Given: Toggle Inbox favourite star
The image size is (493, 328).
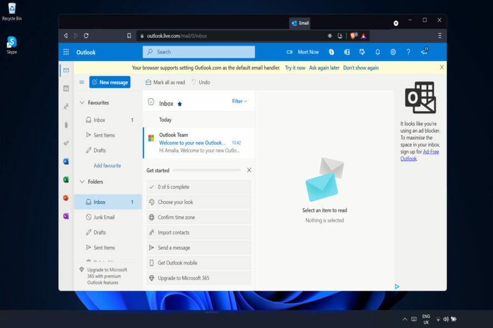Looking at the screenshot, I should pyautogui.click(x=180, y=104).
